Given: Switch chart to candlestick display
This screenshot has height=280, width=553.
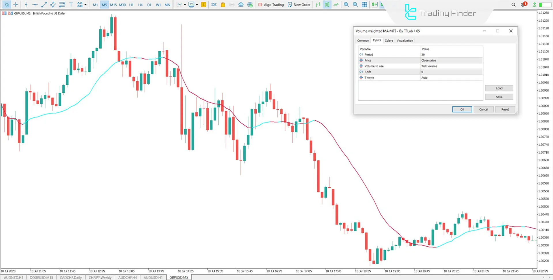Looking at the screenshot, I should click(x=327, y=5).
